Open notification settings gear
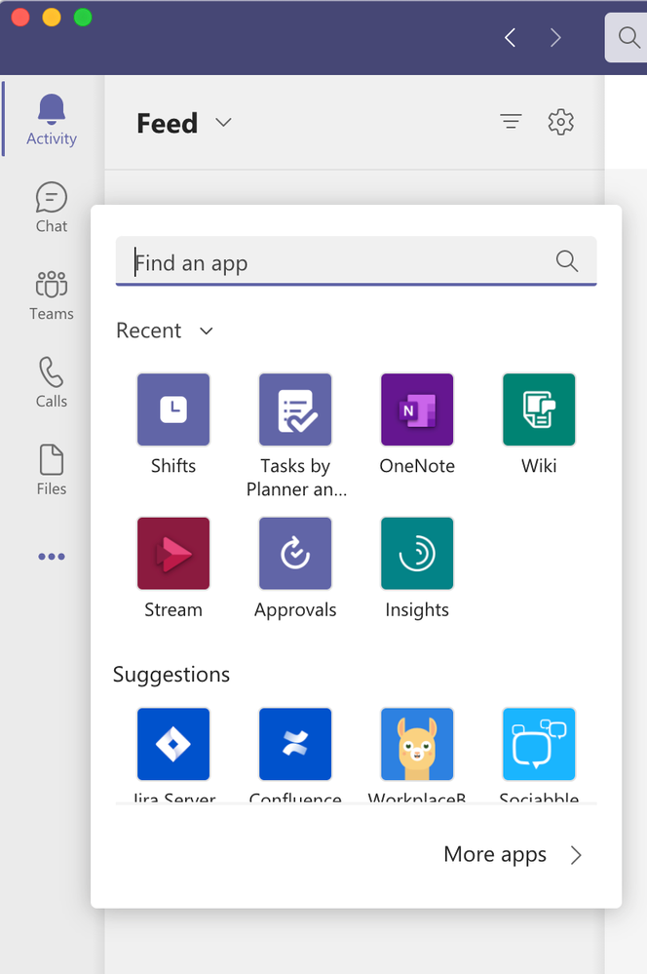 tap(560, 122)
